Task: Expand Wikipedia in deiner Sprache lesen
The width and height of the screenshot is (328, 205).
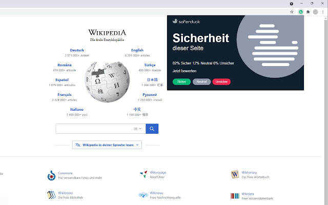Action: (107, 145)
